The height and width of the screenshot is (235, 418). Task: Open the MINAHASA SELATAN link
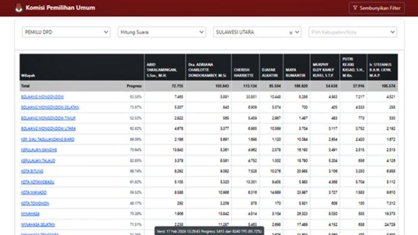[x=38, y=224]
